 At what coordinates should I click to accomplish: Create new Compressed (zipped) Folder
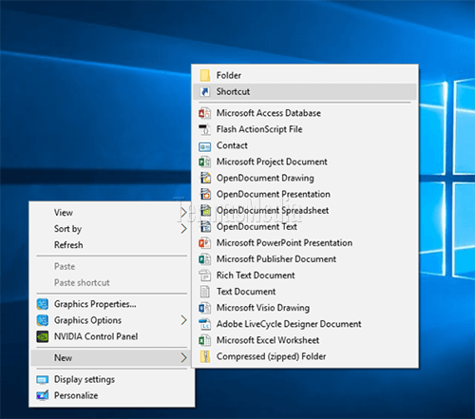coord(305,356)
